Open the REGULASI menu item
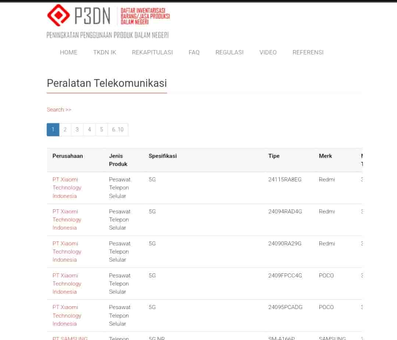 229,52
